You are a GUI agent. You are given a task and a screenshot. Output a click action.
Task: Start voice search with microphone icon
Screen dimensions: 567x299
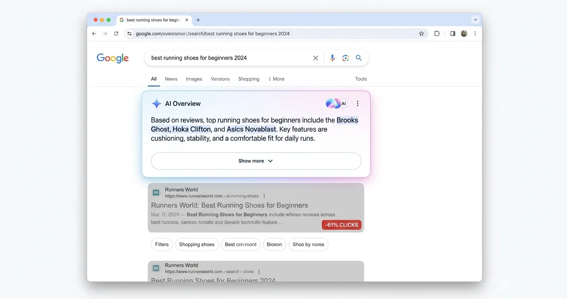[x=332, y=58]
